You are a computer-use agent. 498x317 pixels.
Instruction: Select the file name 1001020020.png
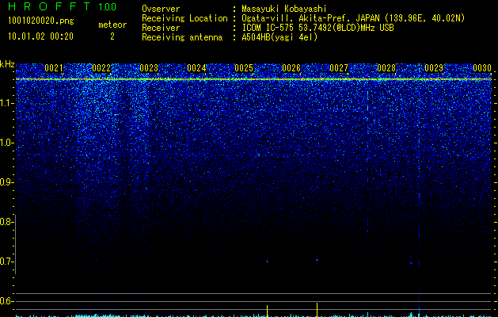[41, 21]
